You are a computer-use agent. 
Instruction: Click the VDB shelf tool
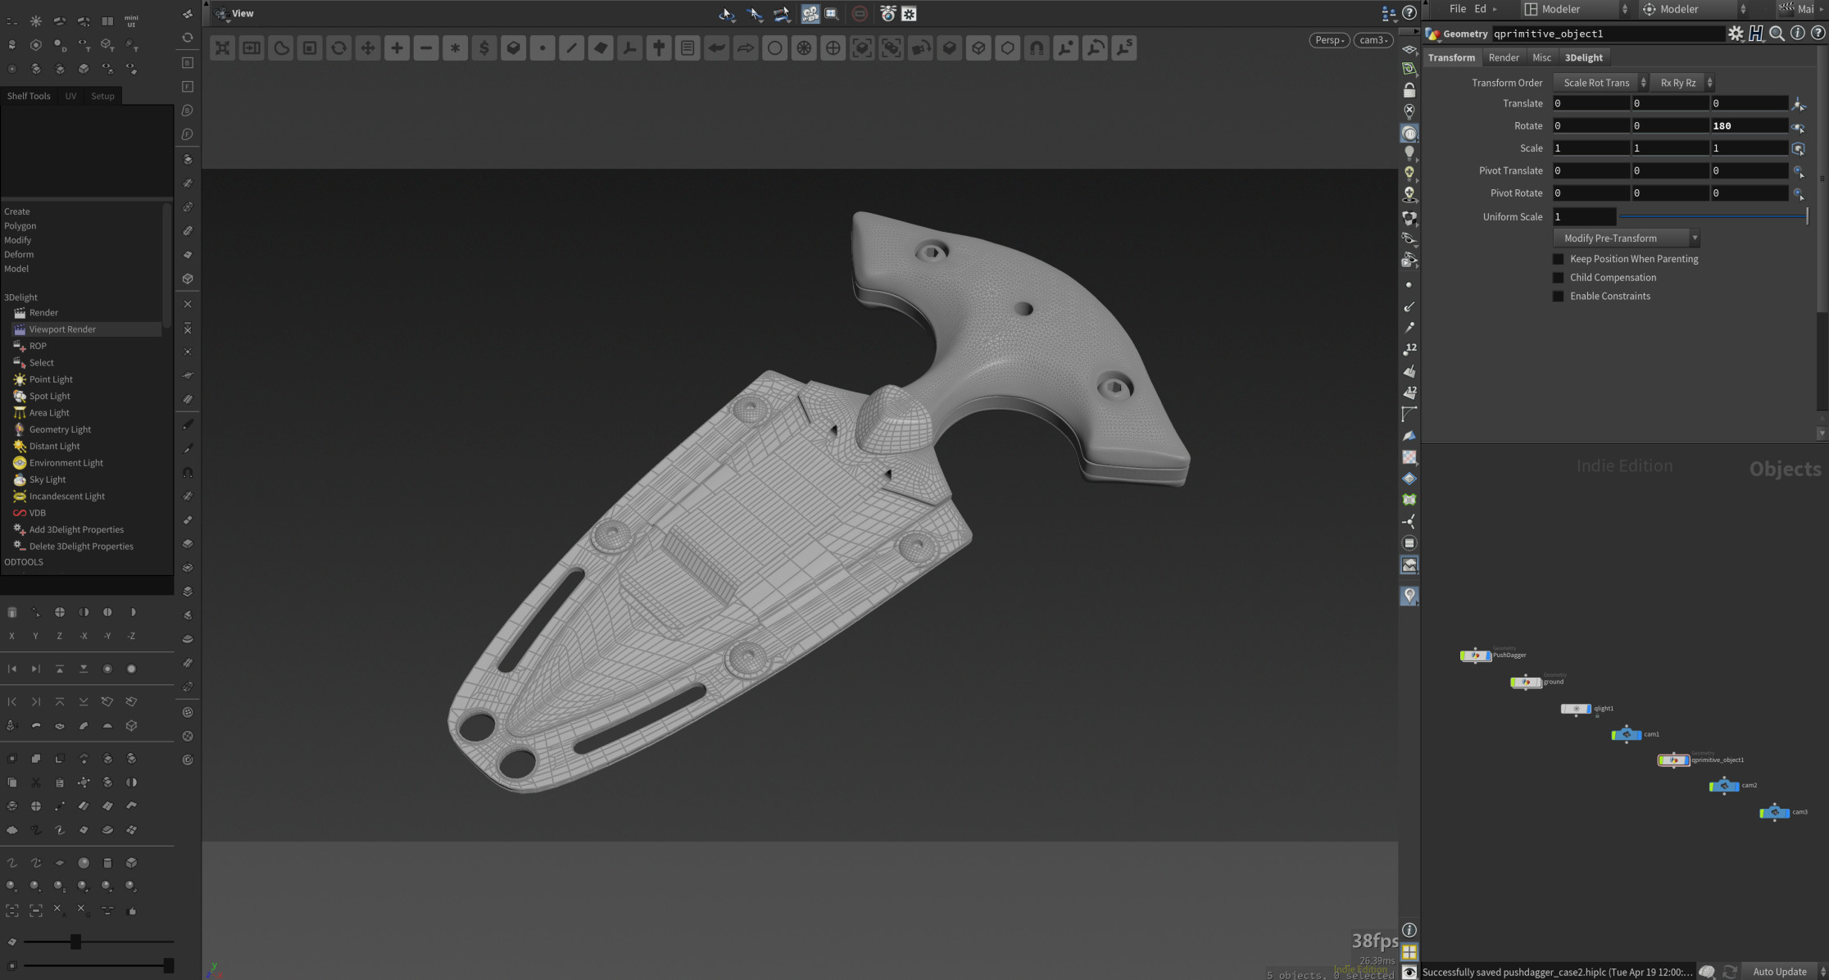tap(29, 513)
